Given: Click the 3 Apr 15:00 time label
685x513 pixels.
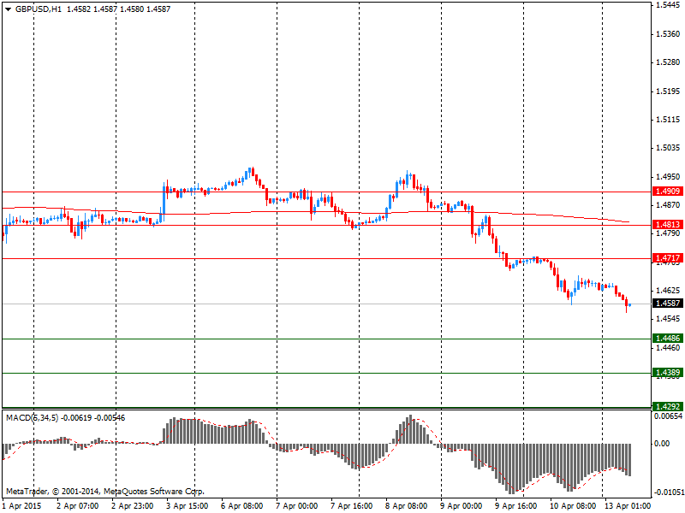Looking at the screenshot, I should pos(187,506).
